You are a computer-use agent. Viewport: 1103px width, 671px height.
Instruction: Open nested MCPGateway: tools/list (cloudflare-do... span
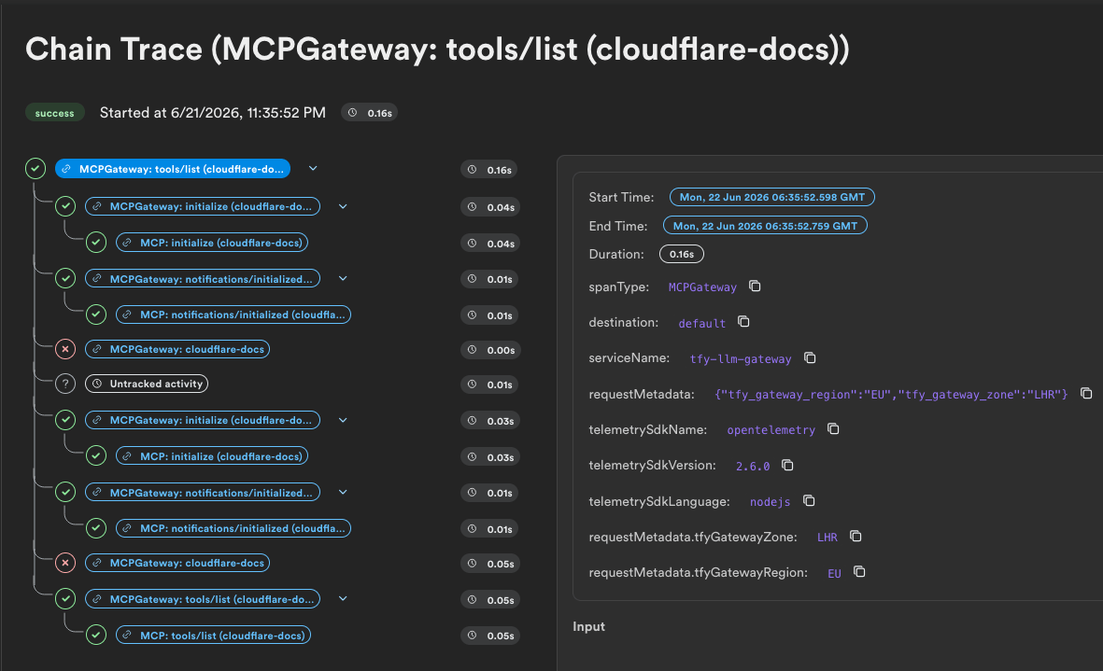pos(203,599)
